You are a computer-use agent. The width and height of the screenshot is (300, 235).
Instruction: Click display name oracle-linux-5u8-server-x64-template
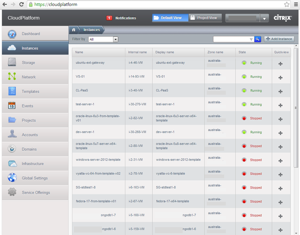(176, 146)
